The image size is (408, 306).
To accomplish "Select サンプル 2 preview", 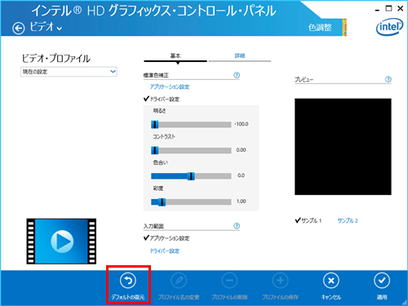I will point(348,220).
